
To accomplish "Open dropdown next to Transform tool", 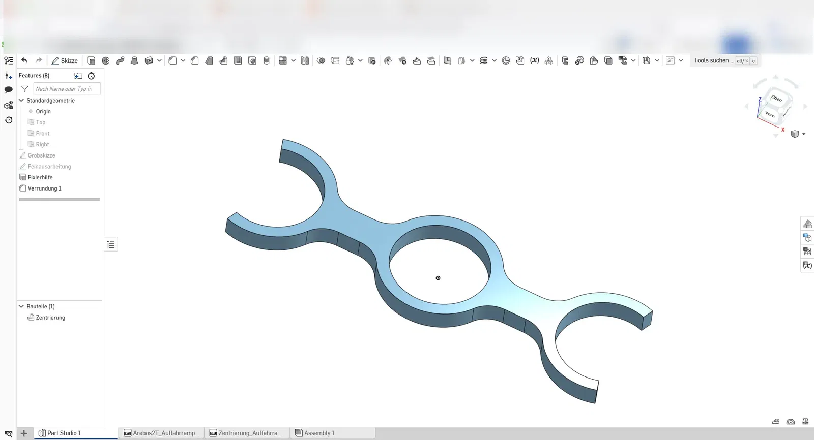I will [x=360, y=60].
